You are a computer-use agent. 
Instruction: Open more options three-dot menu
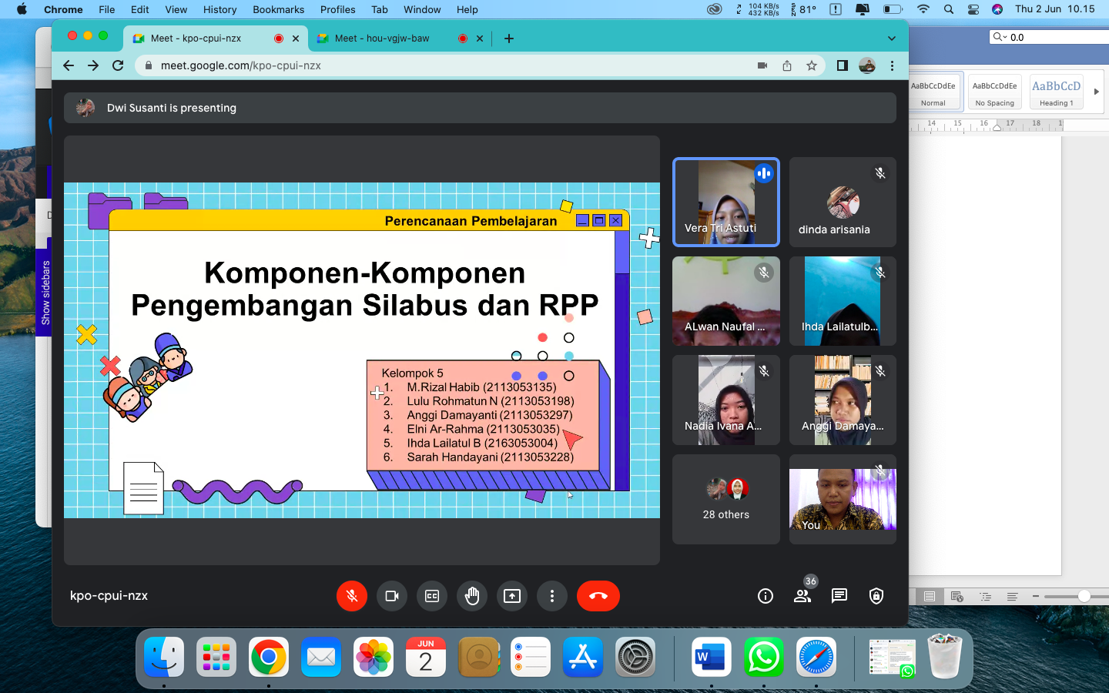click(552, 596)
